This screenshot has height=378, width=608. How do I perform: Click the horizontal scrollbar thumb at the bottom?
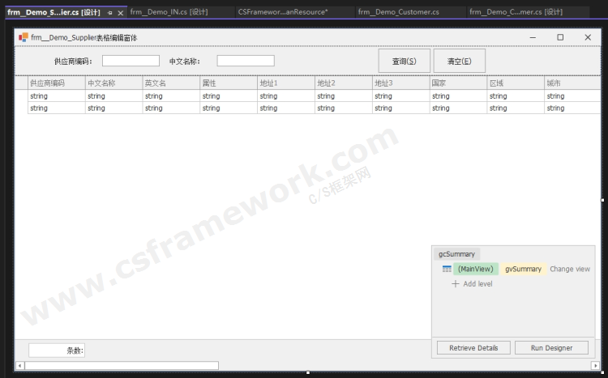point(122,366)
